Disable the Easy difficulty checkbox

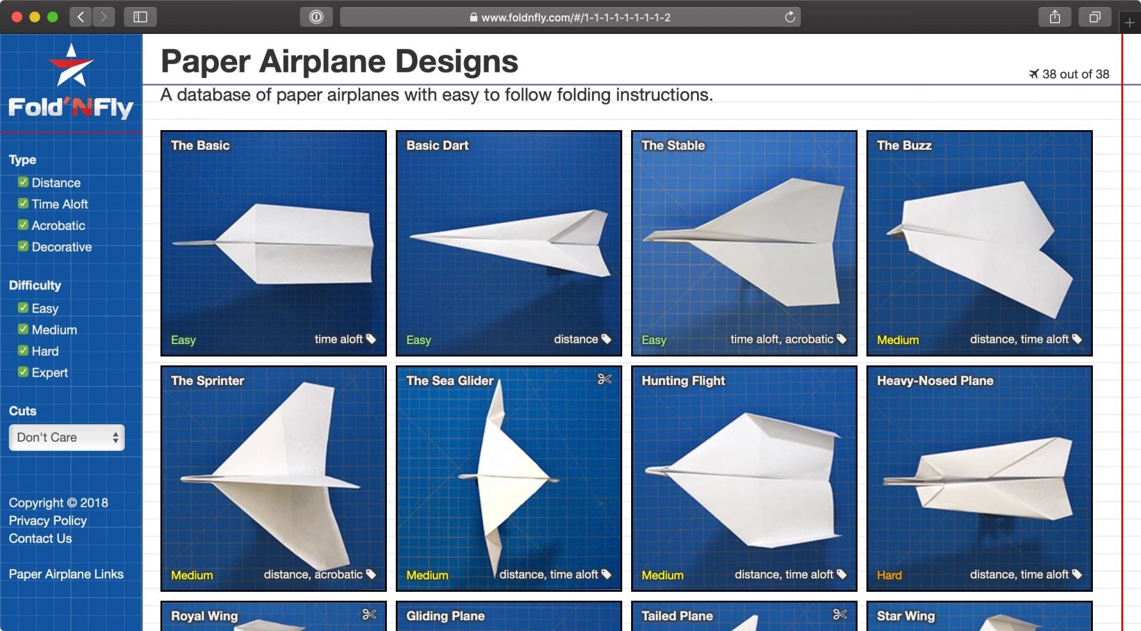pyautogui.click(x=24, y=308)
